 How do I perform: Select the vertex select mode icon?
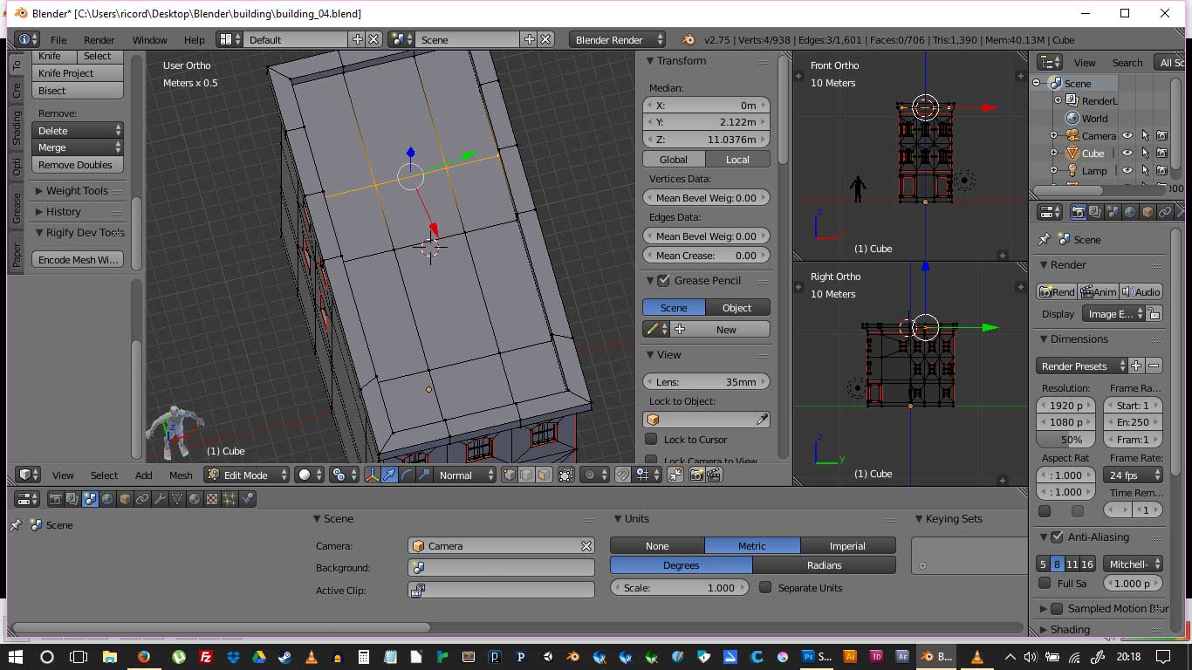510,475
